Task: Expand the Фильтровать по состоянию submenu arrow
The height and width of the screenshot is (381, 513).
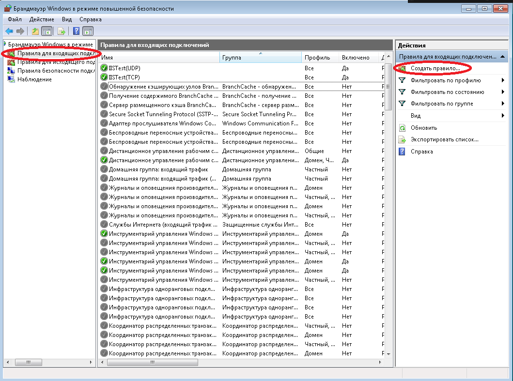Action: tap(503, 92)
